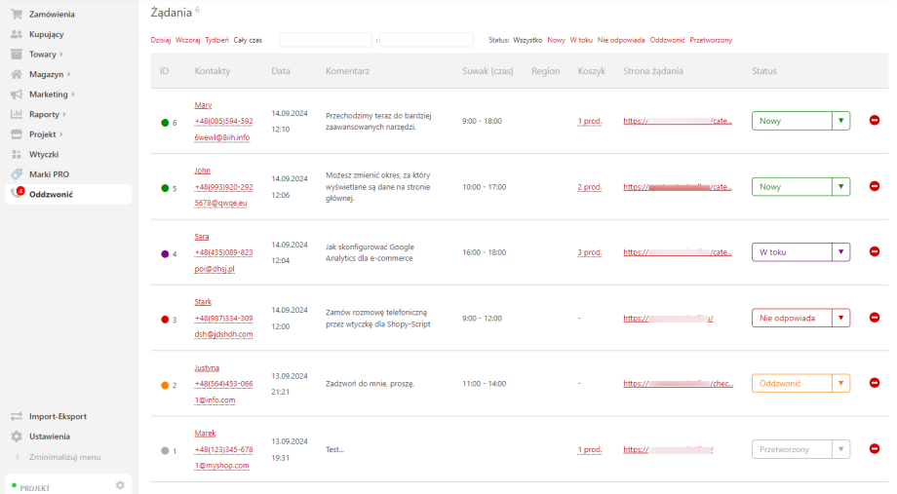Click the Ustawienia gear icon
897x494 pixels.
17,437
